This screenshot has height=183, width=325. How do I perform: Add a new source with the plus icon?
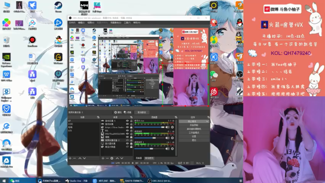pos(103,158)
